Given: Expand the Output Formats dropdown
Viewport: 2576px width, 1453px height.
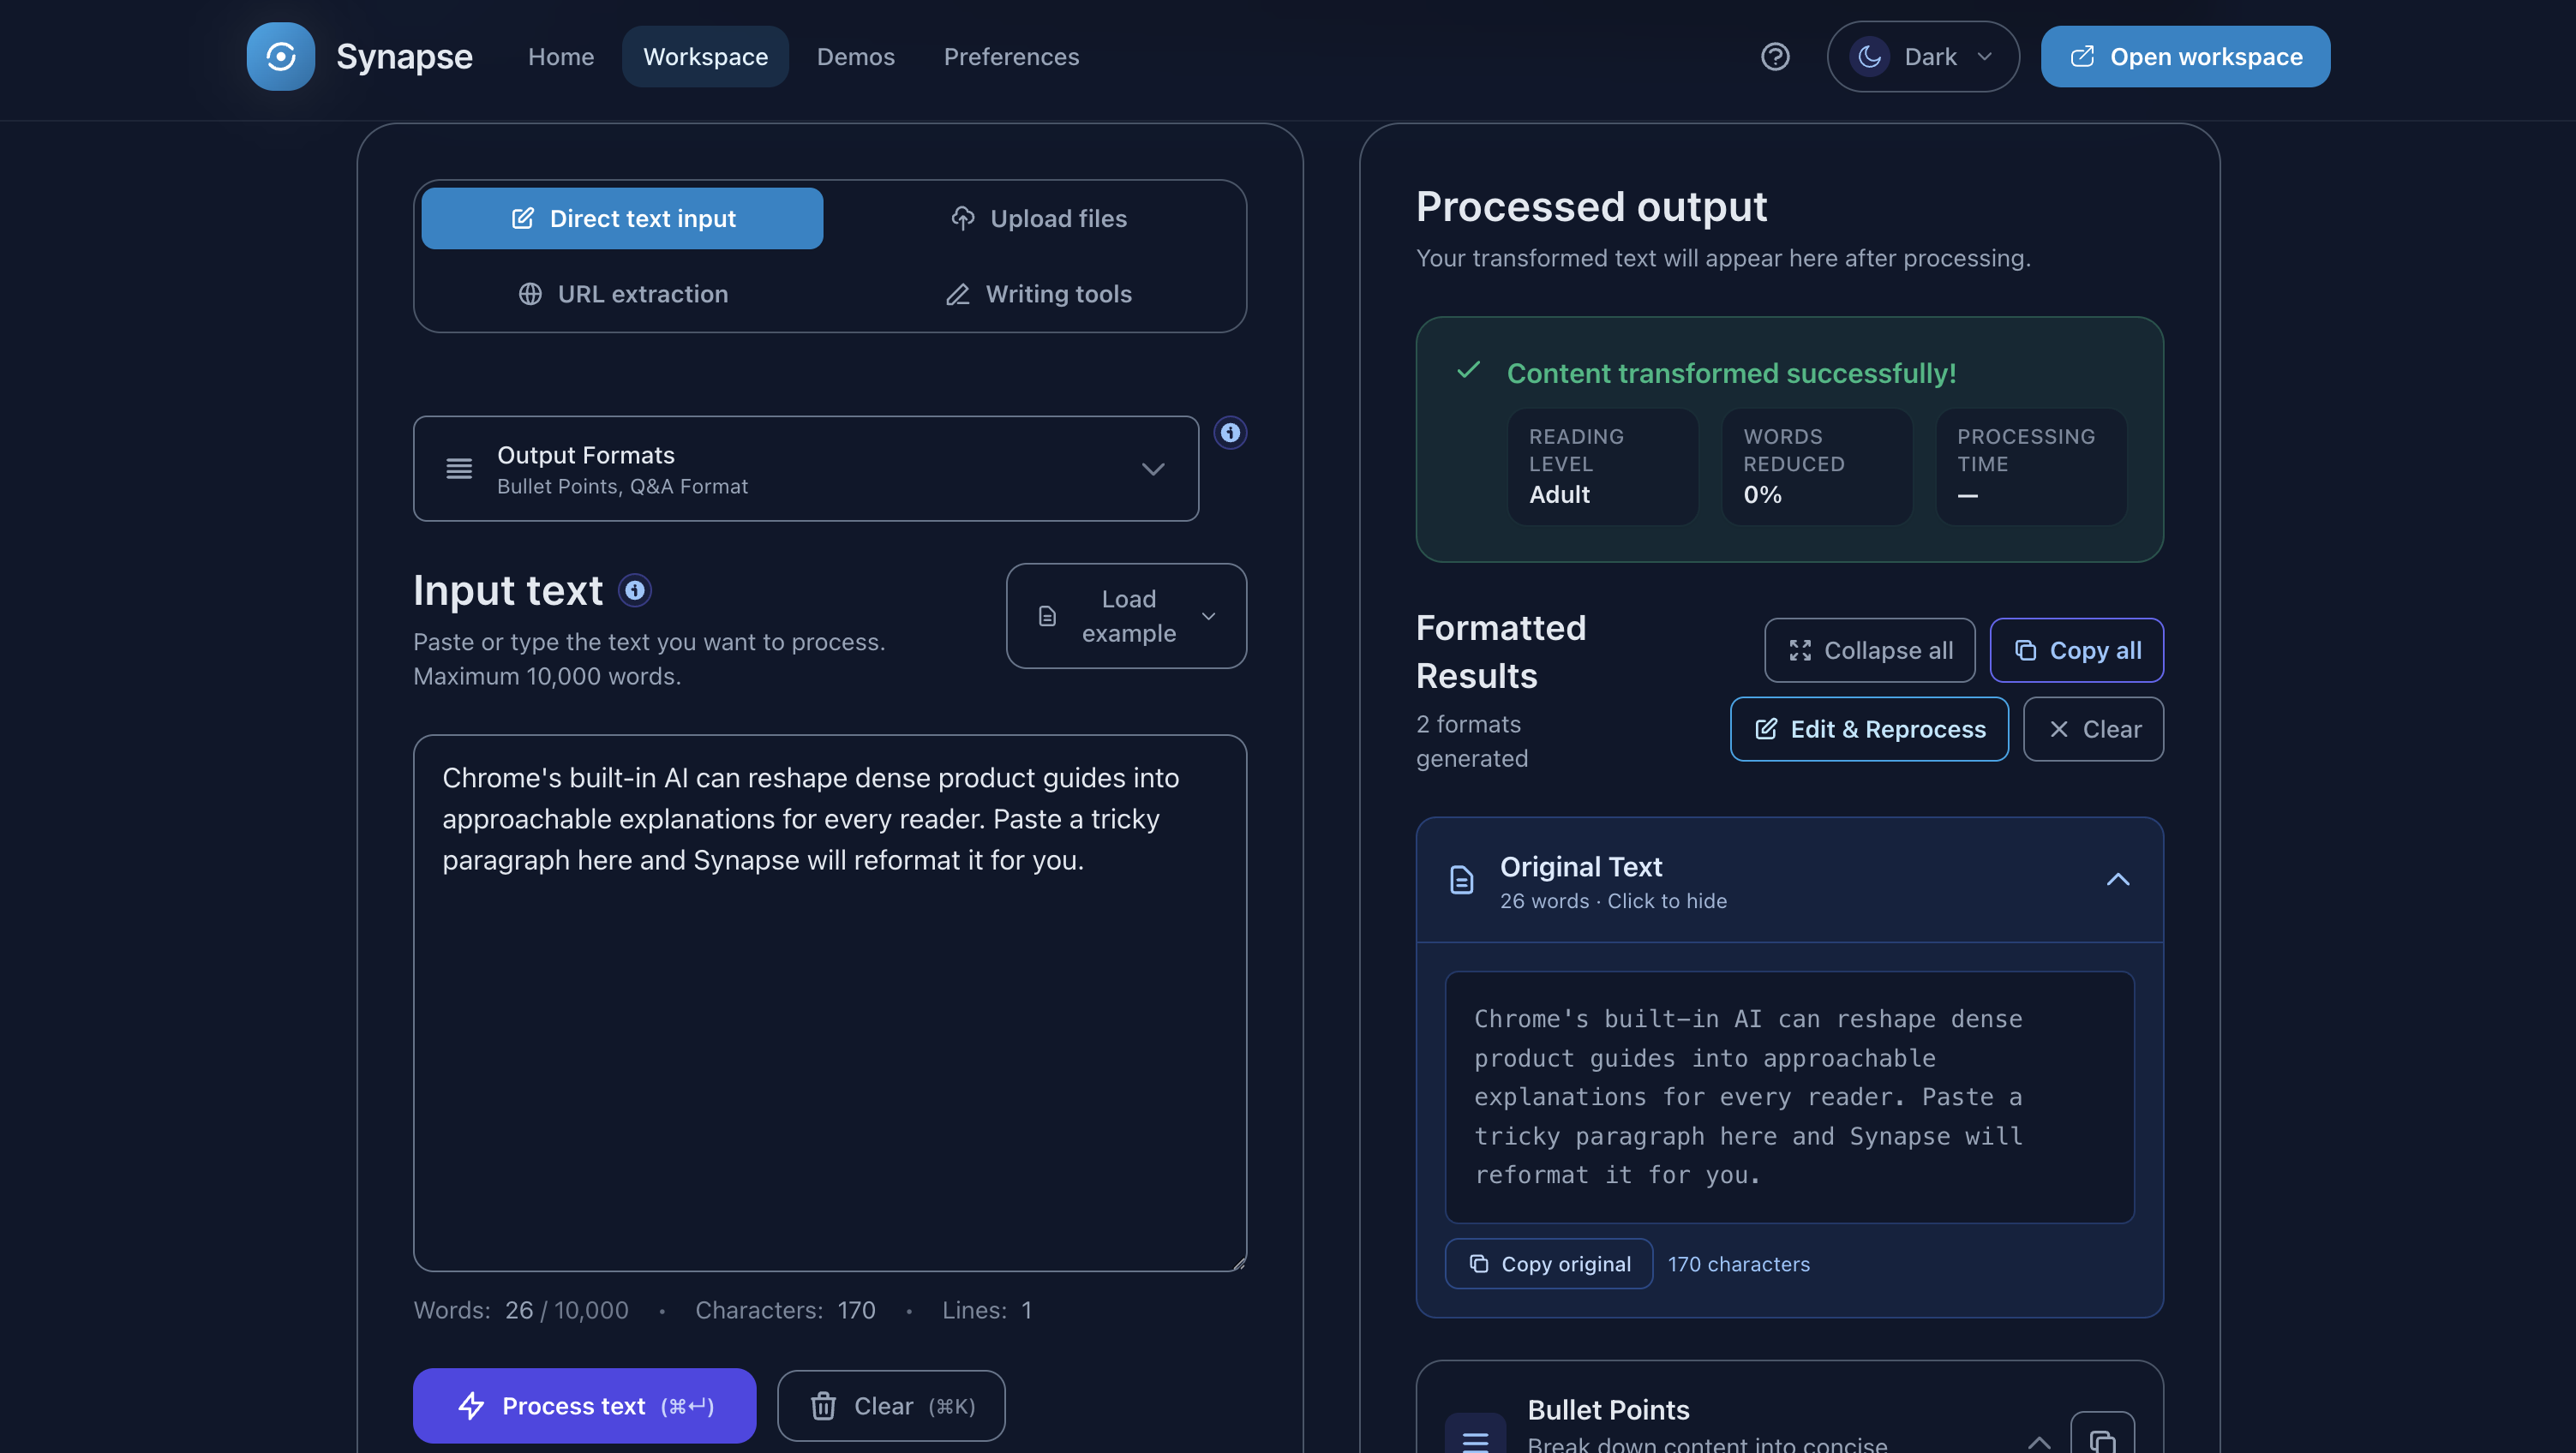Looking at the screenshot, I should [x=806, y=469].
